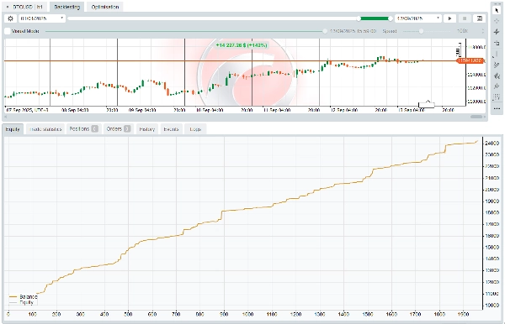
Task: Click the right scroll arrow under the price chart
Action: (485, 117)
